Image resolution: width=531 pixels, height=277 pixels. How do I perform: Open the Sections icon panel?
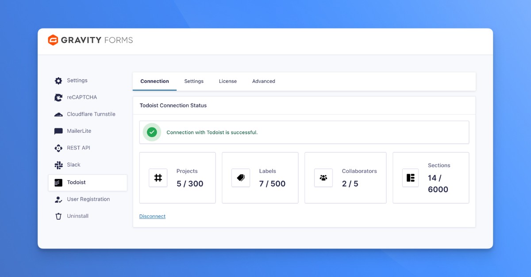click(x=410, y=178)
